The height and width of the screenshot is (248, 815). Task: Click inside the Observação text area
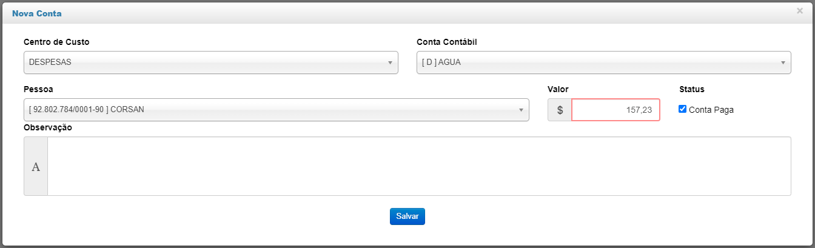click(418, 166)
